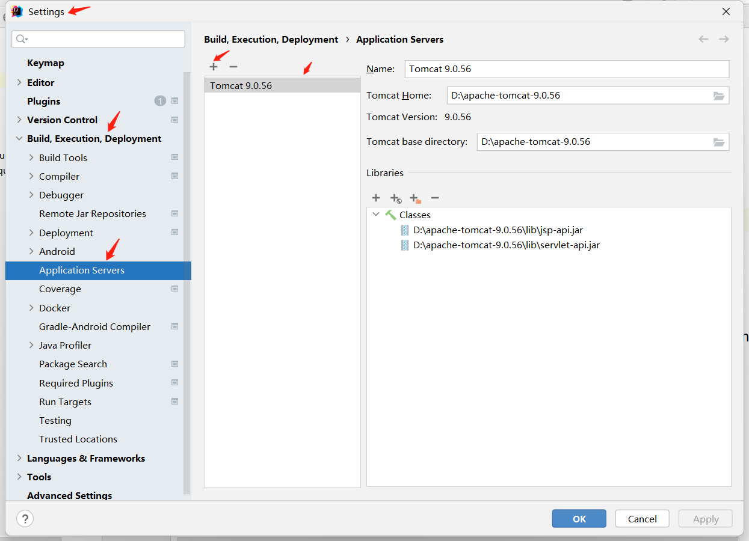Click the IntelliJ logo in title bar
This screenshot has height=541, width=749.
click(17, 11)
